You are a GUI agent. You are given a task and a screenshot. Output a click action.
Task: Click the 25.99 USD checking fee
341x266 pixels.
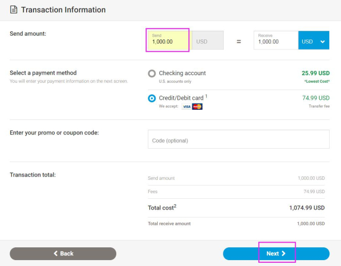point(315,73)
